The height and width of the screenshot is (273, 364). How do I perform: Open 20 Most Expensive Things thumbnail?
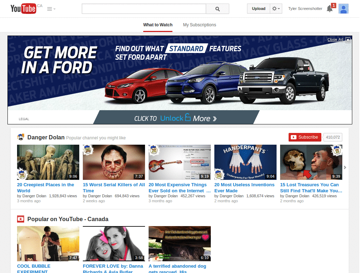pyautogui.click(x=180, y=162)
